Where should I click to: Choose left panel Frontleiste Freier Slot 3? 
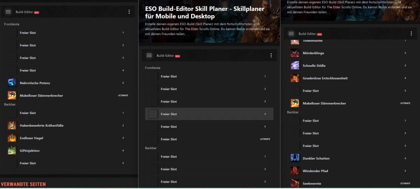pos(68,58)
